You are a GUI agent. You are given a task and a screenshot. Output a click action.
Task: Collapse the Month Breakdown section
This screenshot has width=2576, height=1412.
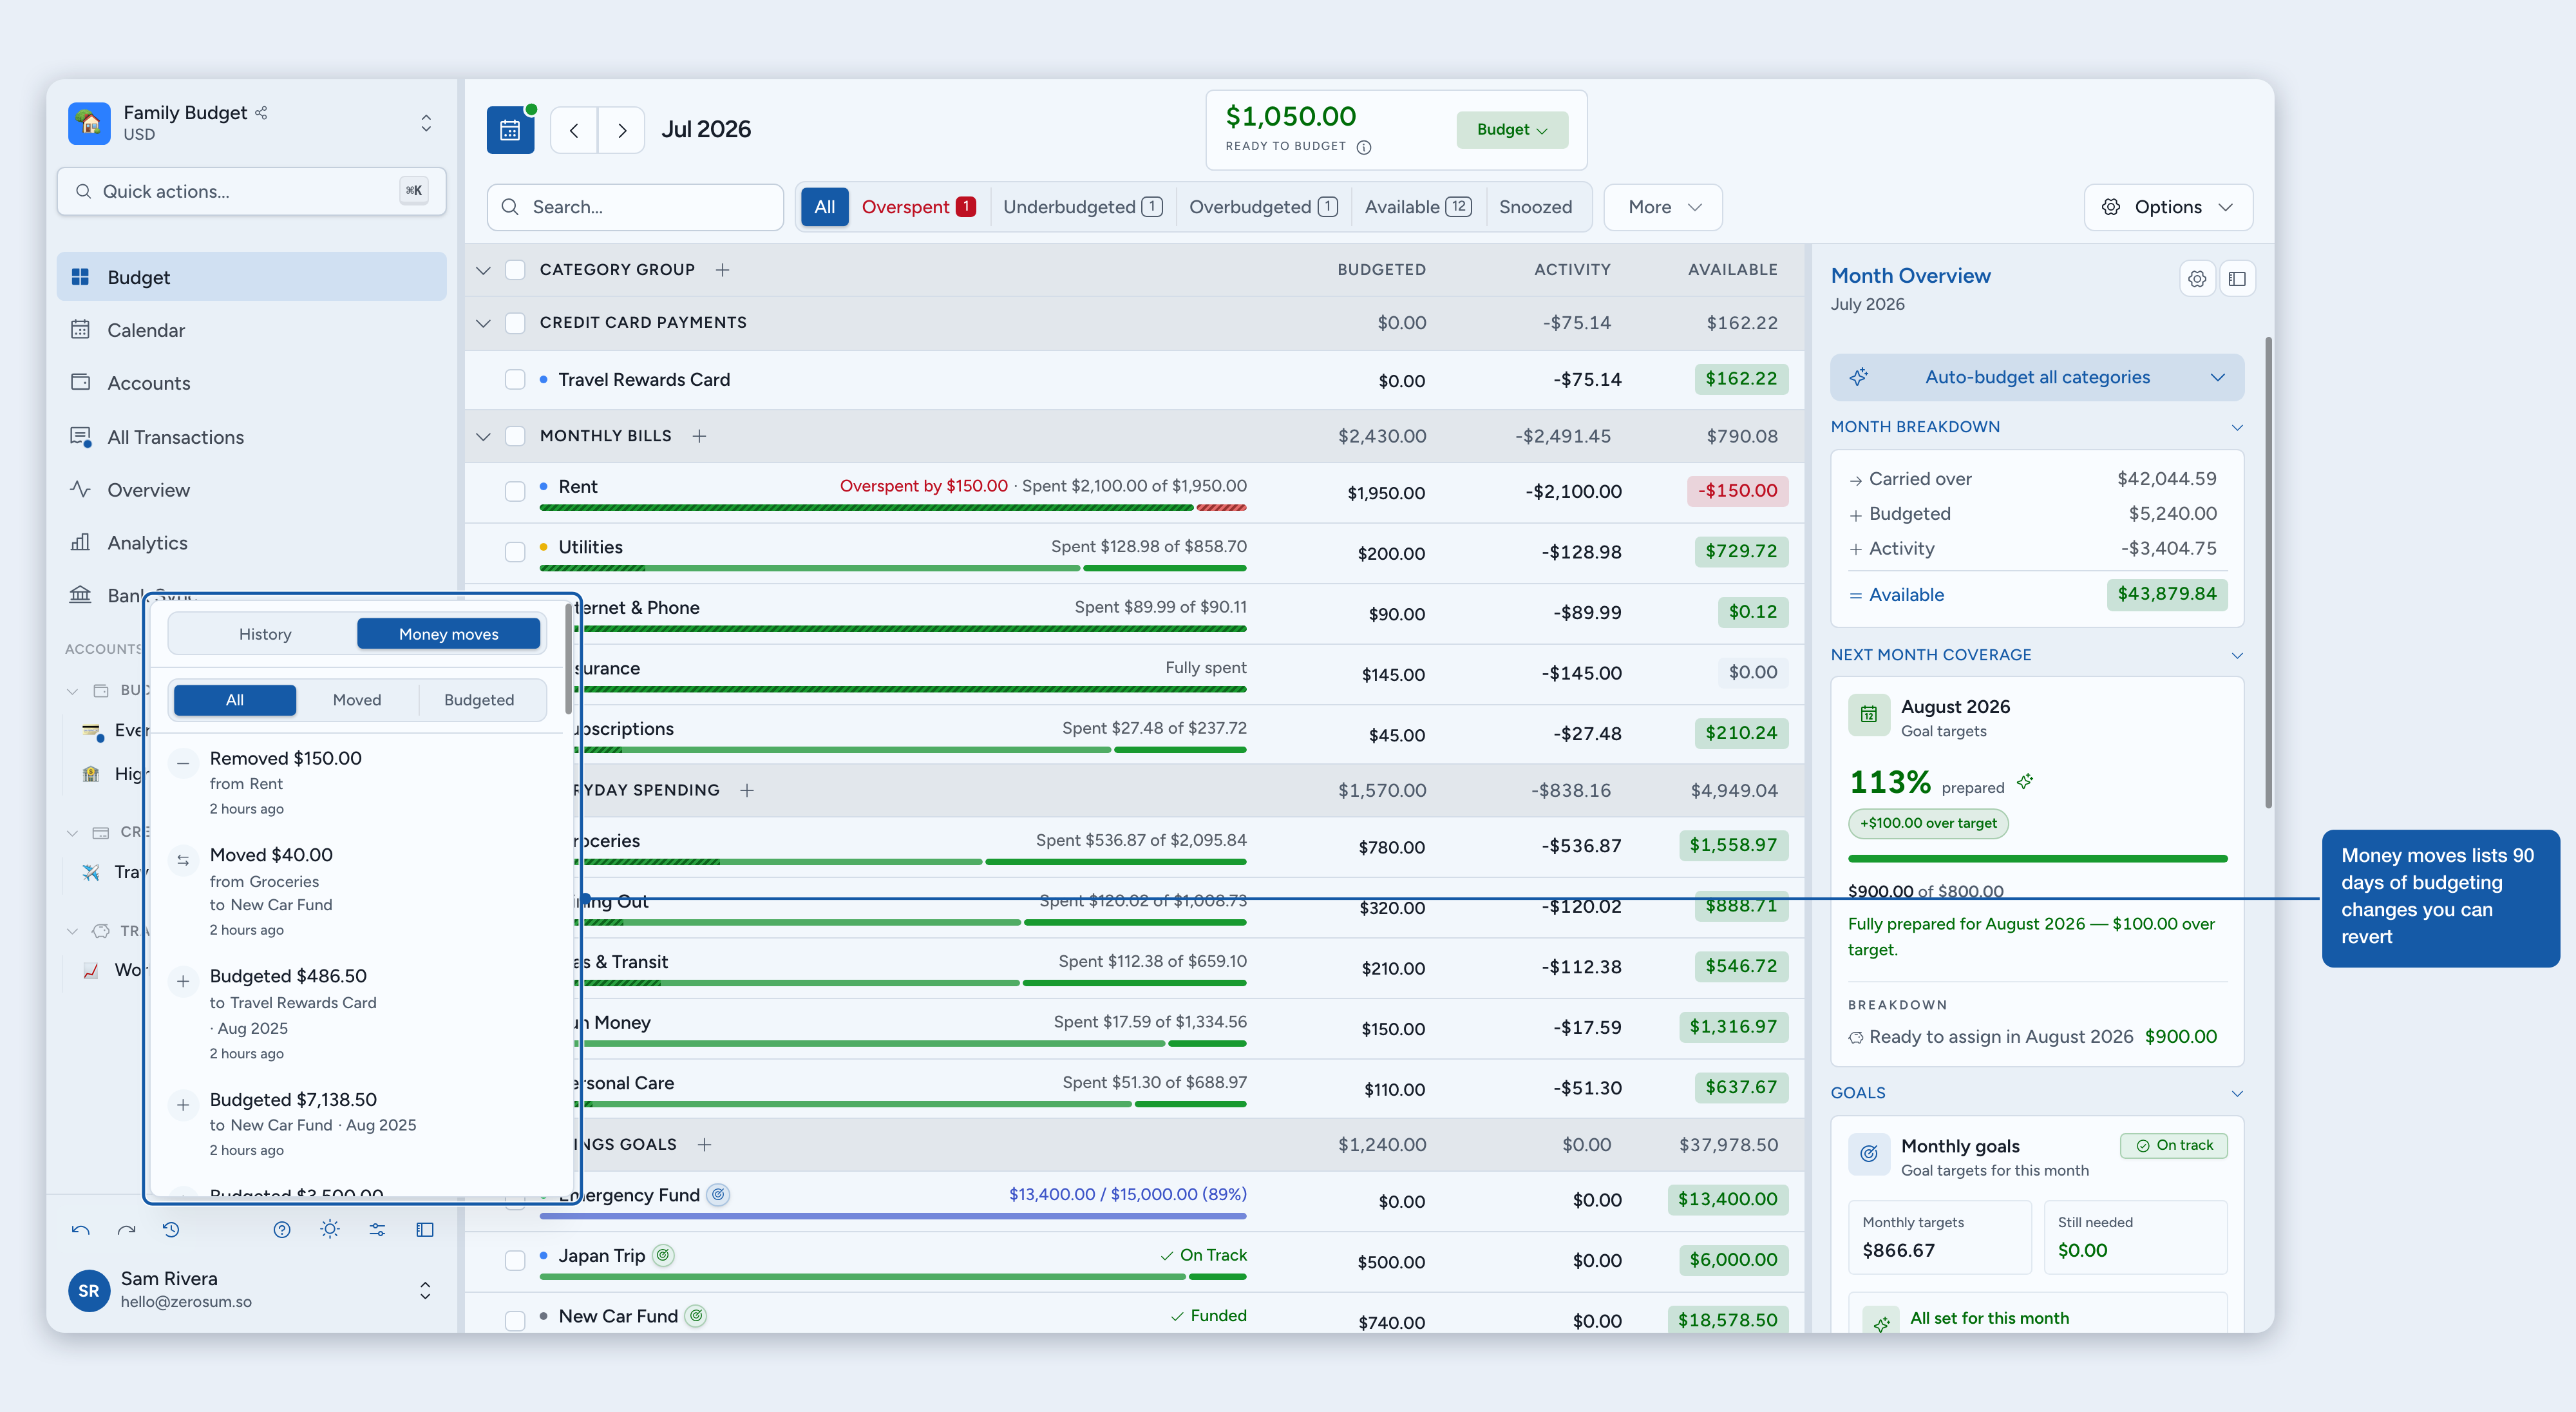2237,427
